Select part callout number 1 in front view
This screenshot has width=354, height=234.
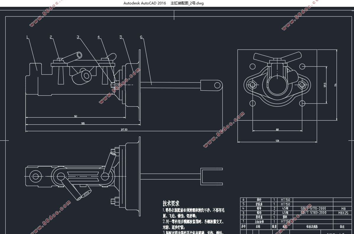27,37
